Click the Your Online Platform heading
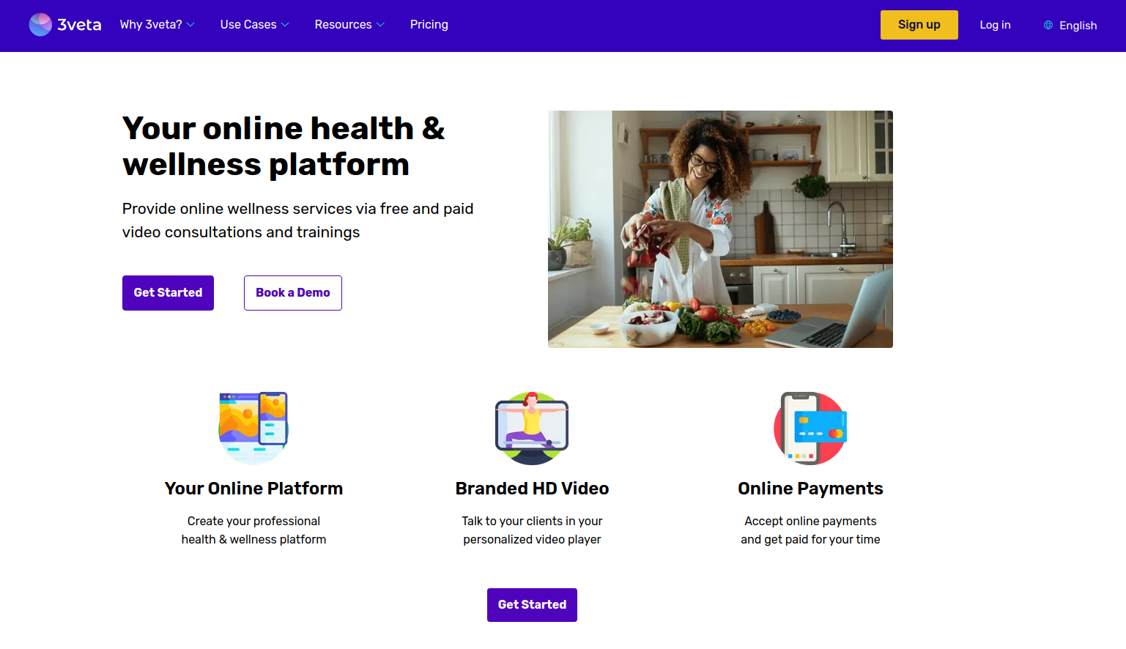The width and height of the screenshot is (1126, 649). point(253,489)
